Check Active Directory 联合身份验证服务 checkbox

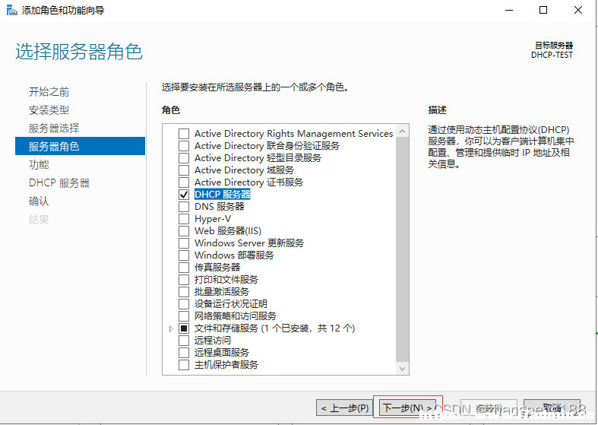point(184,146)
